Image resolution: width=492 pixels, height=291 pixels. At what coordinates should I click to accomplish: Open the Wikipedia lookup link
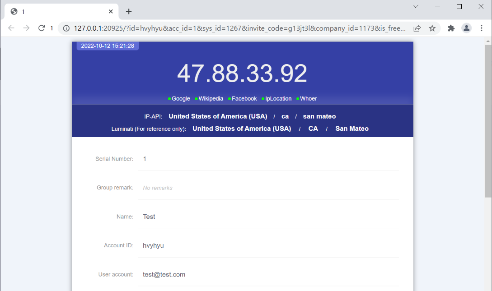(x=211, y=98)
